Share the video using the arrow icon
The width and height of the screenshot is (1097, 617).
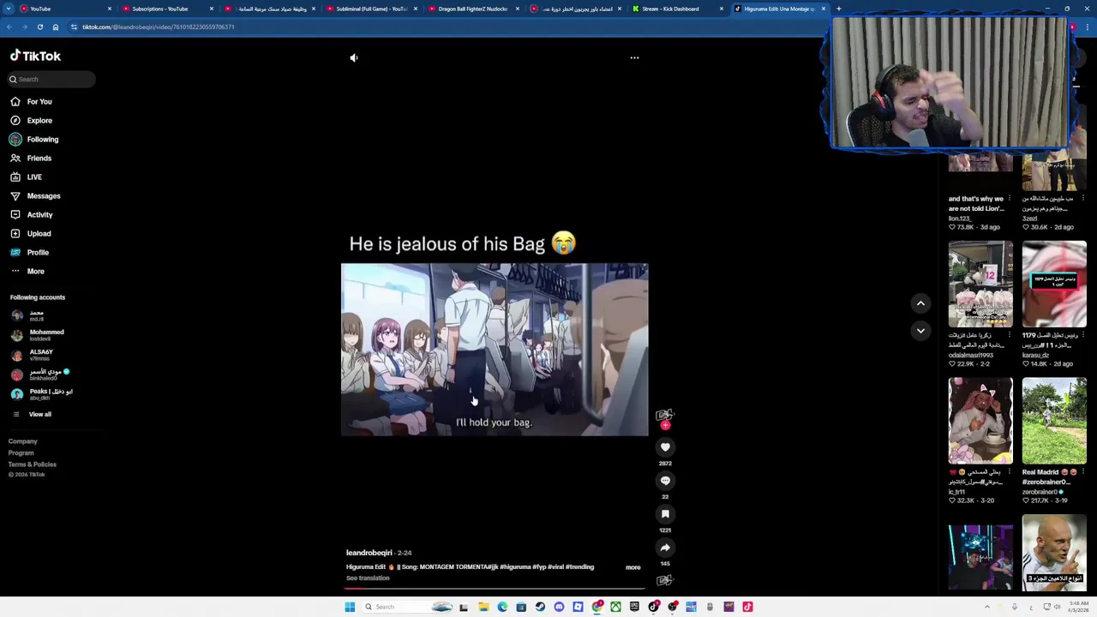[x=665, y=548]
